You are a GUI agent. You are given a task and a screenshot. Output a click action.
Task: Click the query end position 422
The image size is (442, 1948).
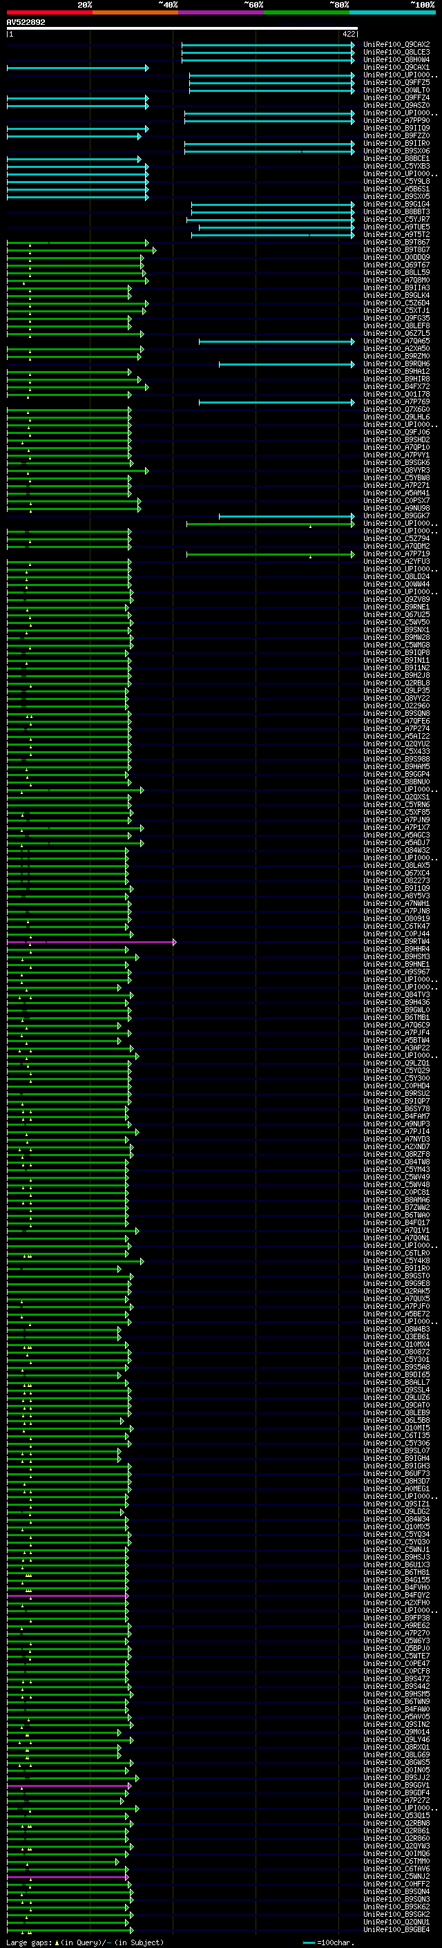(x=349, y=34)
